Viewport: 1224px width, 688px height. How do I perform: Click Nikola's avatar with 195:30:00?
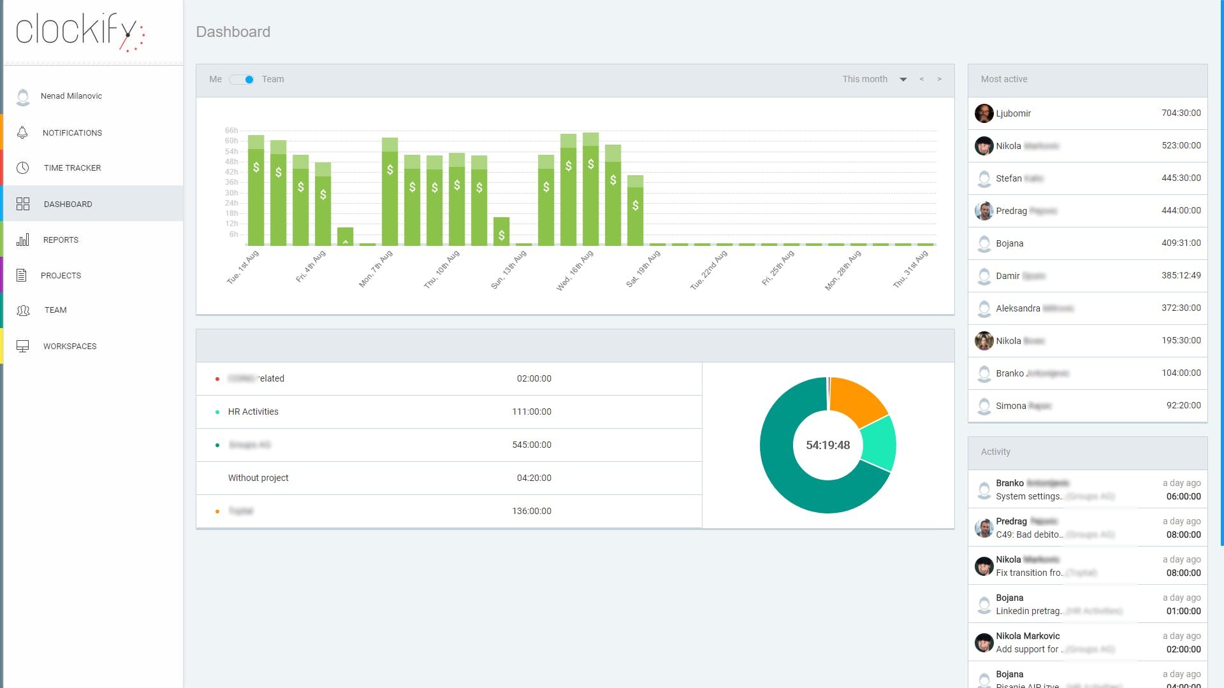984,341
